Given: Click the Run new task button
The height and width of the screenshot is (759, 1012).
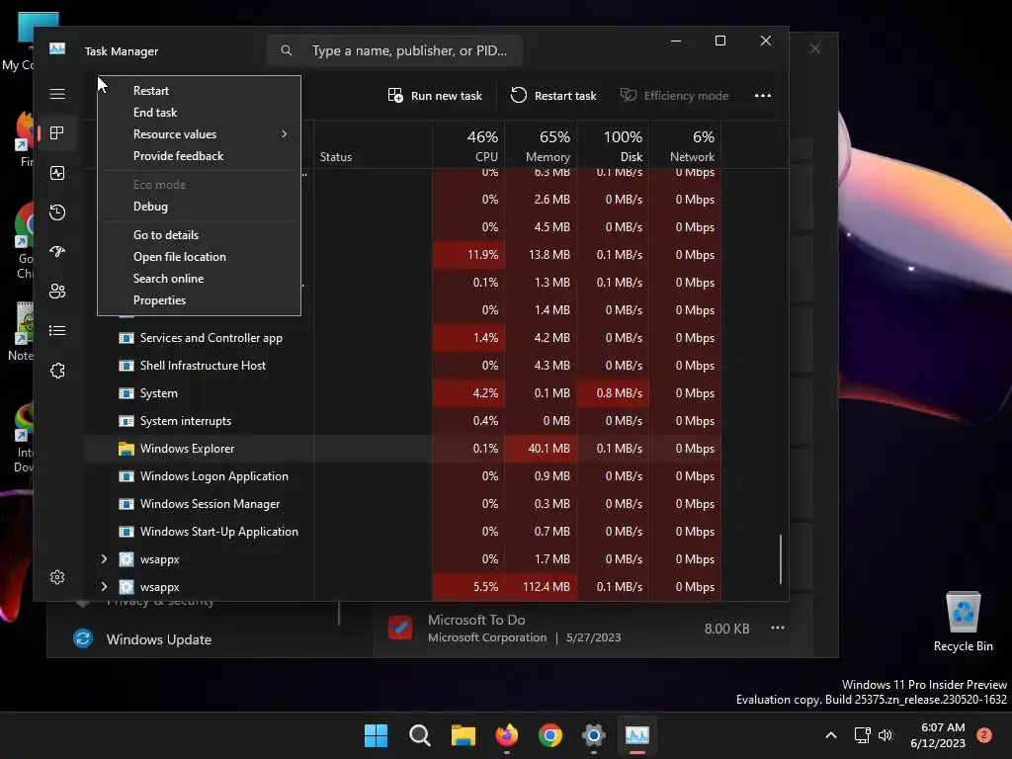Looking at the screenshot, I should [x=435, y=96].
